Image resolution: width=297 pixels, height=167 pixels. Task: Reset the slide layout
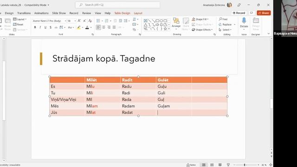click(x=18, y=25)
